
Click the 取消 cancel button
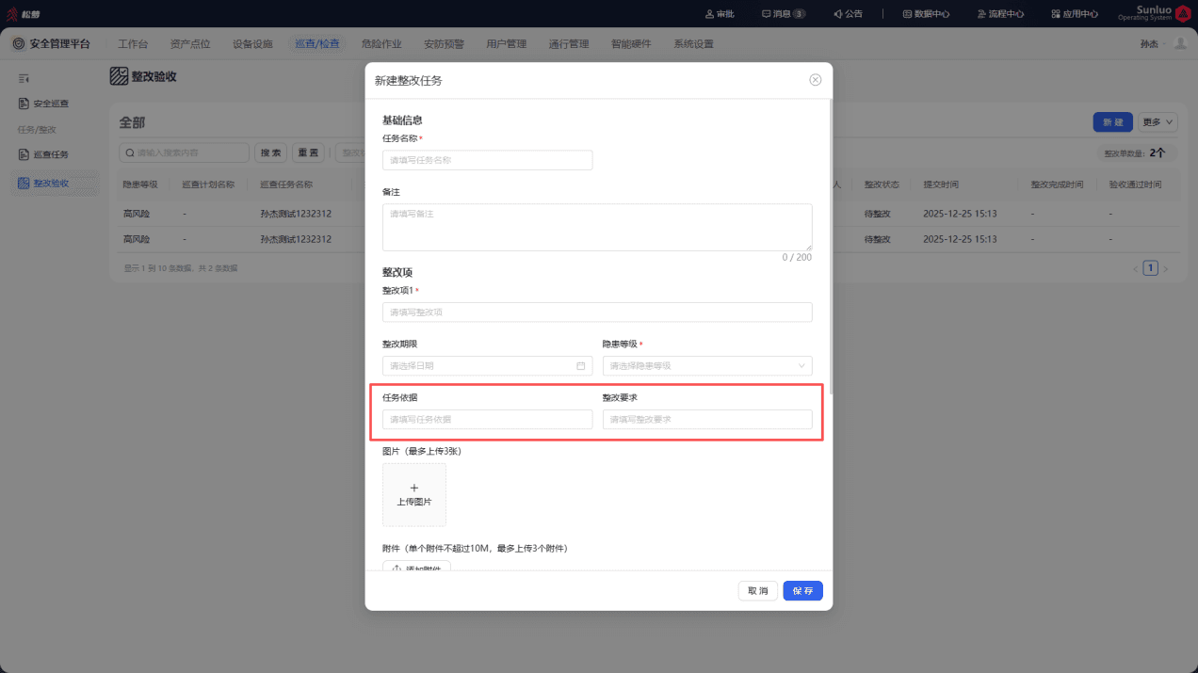(758, 591)
